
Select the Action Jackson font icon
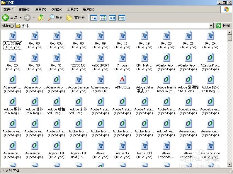(x=79, y=79)
